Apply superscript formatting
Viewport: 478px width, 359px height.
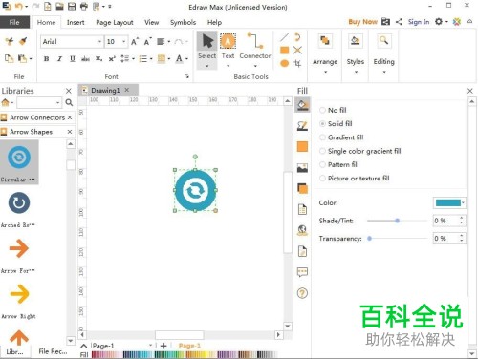pyautogui.click(x=112, y=59)
